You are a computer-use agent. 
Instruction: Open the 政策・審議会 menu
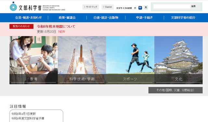67,17
